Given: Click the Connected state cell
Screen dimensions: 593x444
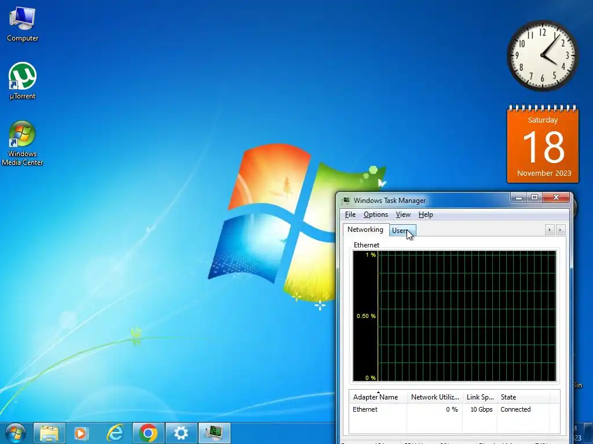Looking at the screenshot, I should [x=515, y=409].
